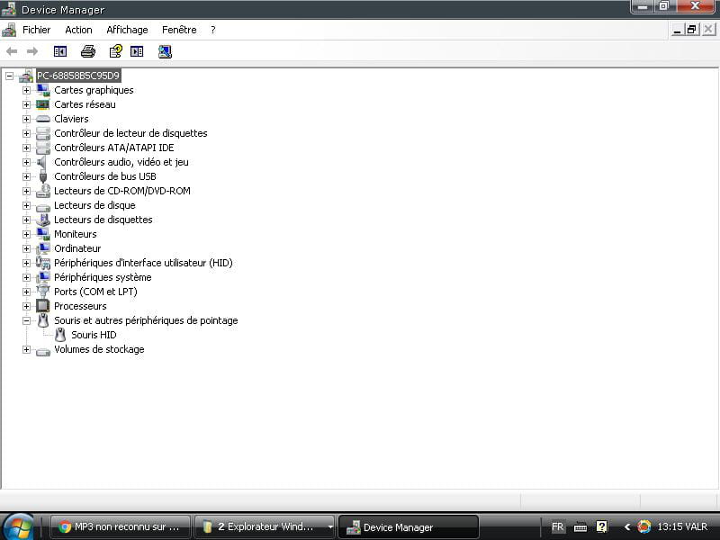Click the Claviers keyboard icon

43,119
